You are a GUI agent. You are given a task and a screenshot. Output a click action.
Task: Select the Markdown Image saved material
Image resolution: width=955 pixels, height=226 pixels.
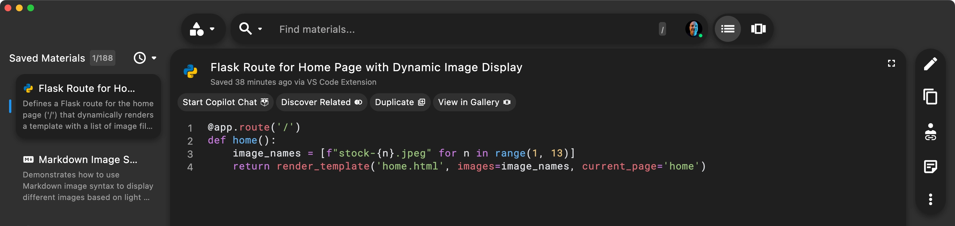click(88, 178)
